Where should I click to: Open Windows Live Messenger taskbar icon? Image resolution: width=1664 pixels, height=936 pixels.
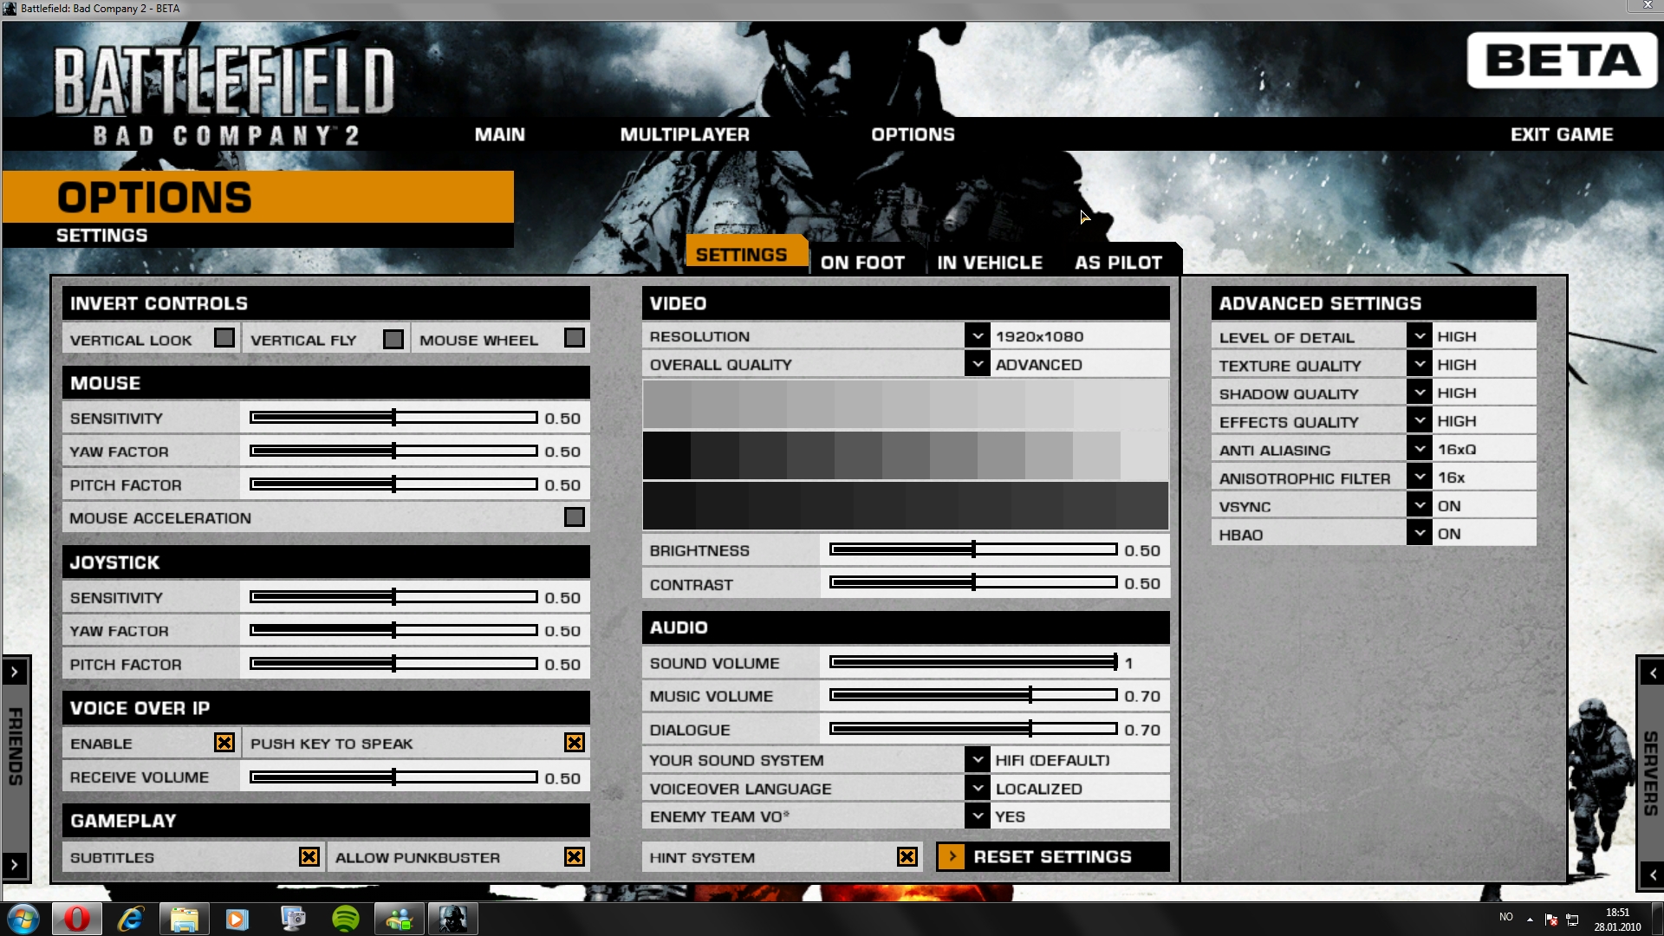point(400,919)
